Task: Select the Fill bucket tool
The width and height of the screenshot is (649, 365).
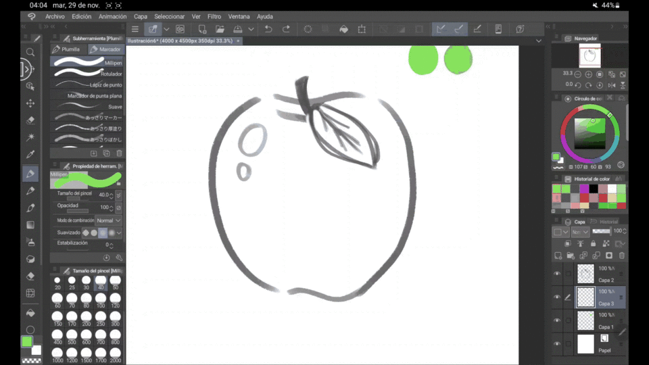Action: 30,313
